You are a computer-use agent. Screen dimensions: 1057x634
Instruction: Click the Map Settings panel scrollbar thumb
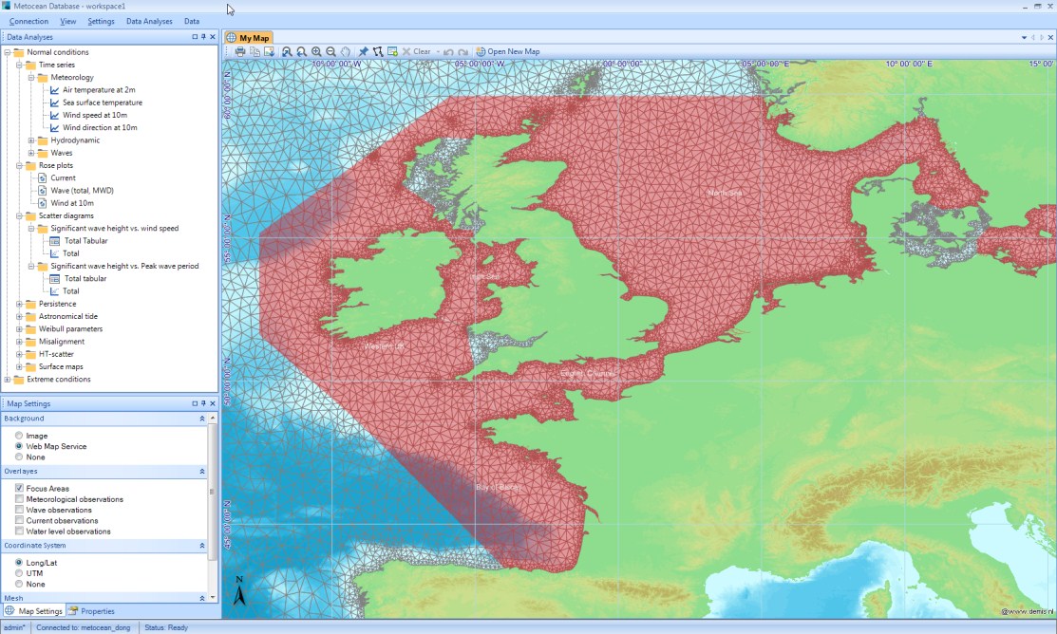[x=213, y=491]
